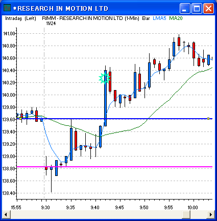This screenshot has height=221, width=217.
Task: Click the green starburst signal marker
Action: 104,78
